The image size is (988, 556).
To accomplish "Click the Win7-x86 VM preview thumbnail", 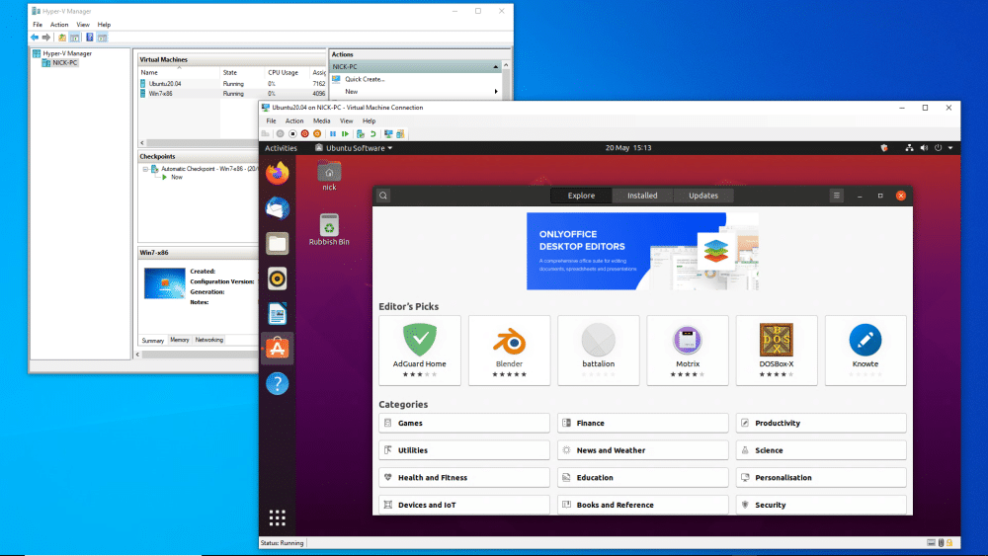I will [164, 283].
